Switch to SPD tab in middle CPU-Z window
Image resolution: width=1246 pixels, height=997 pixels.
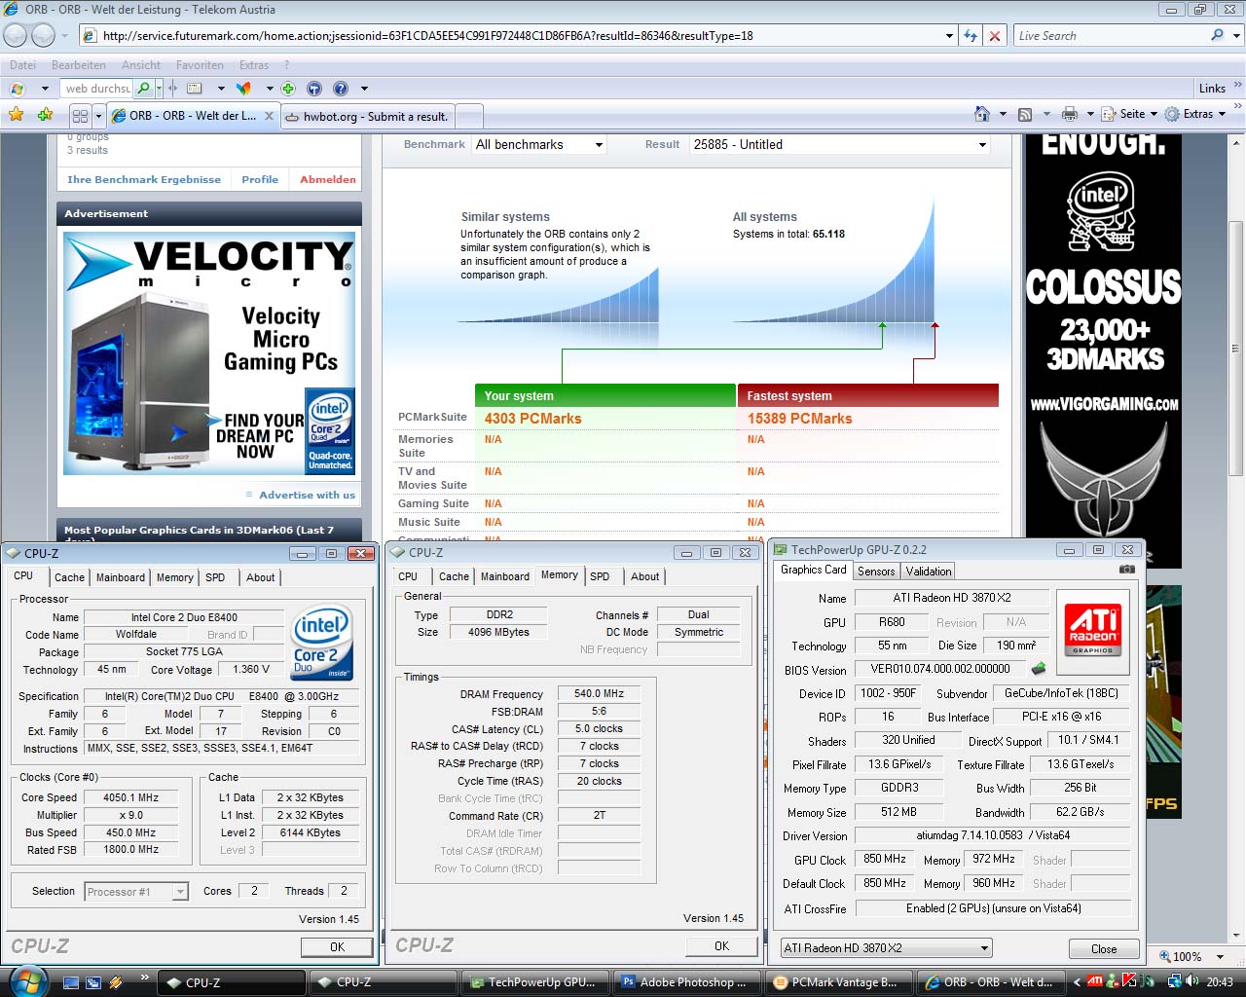click(600, 576)
